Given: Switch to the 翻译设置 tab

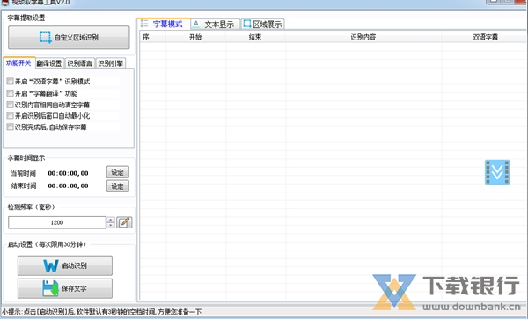Looking at the screenshot, I should pyautogui.click(x=49, y=63).
